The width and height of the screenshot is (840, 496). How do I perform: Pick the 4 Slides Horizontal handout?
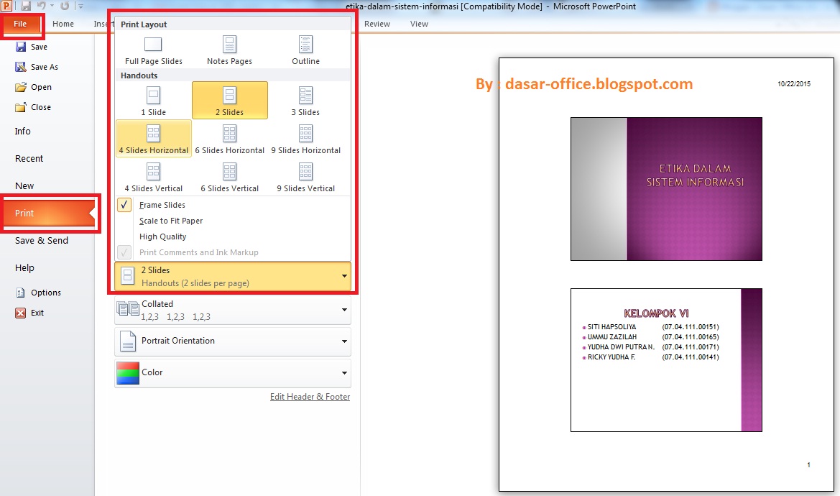[x=153, y=138]
